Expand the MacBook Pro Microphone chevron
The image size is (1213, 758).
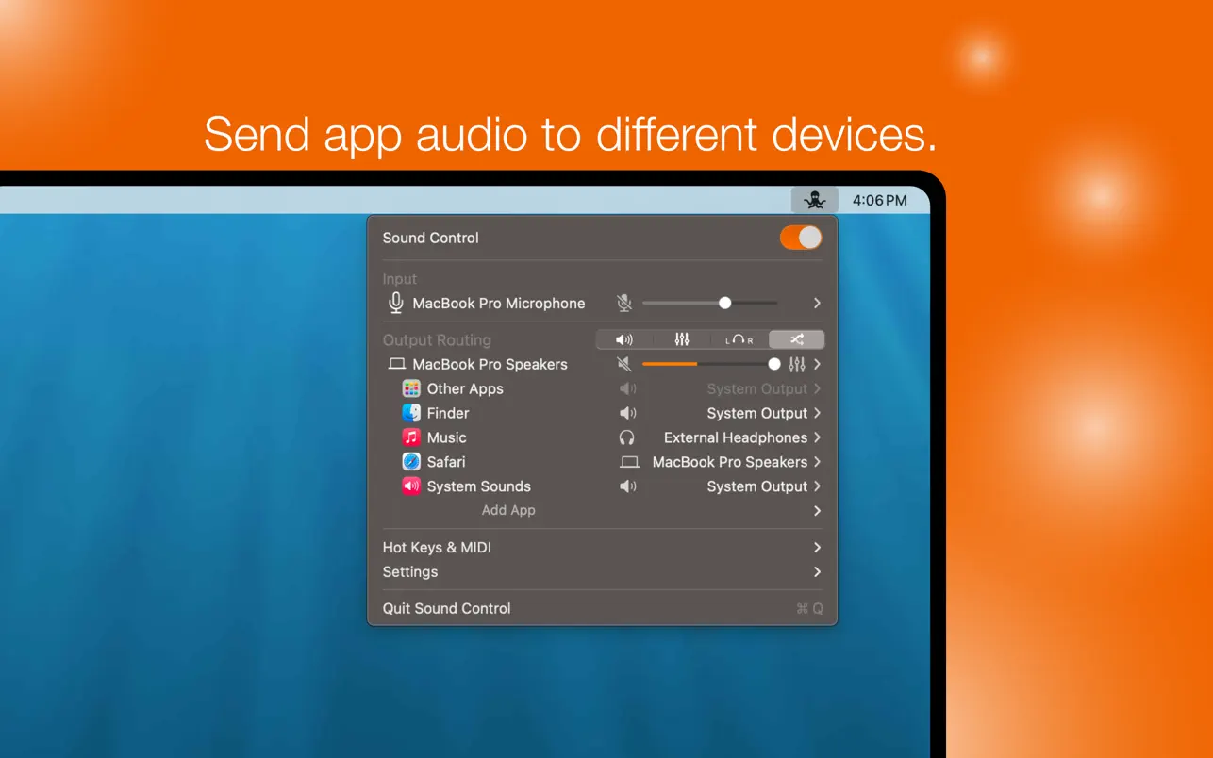817,303
